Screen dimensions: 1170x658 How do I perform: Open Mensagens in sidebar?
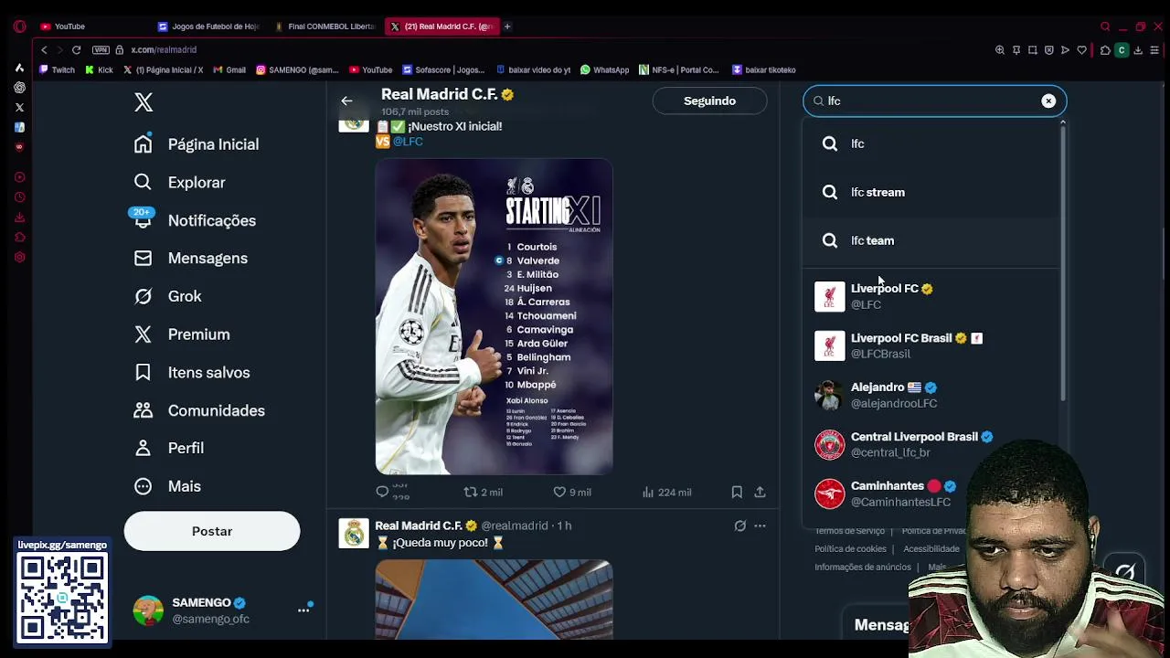point(191,259)
